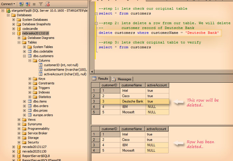Click the Stop toolbar icon
233x161 pixels.
point(34,4)
